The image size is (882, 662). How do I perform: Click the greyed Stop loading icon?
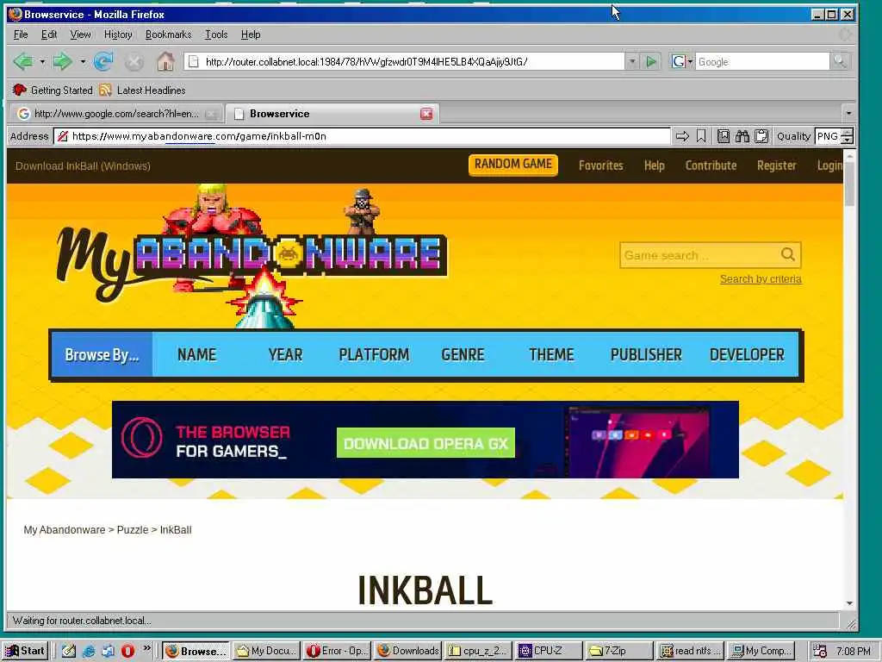click(134, 62)
